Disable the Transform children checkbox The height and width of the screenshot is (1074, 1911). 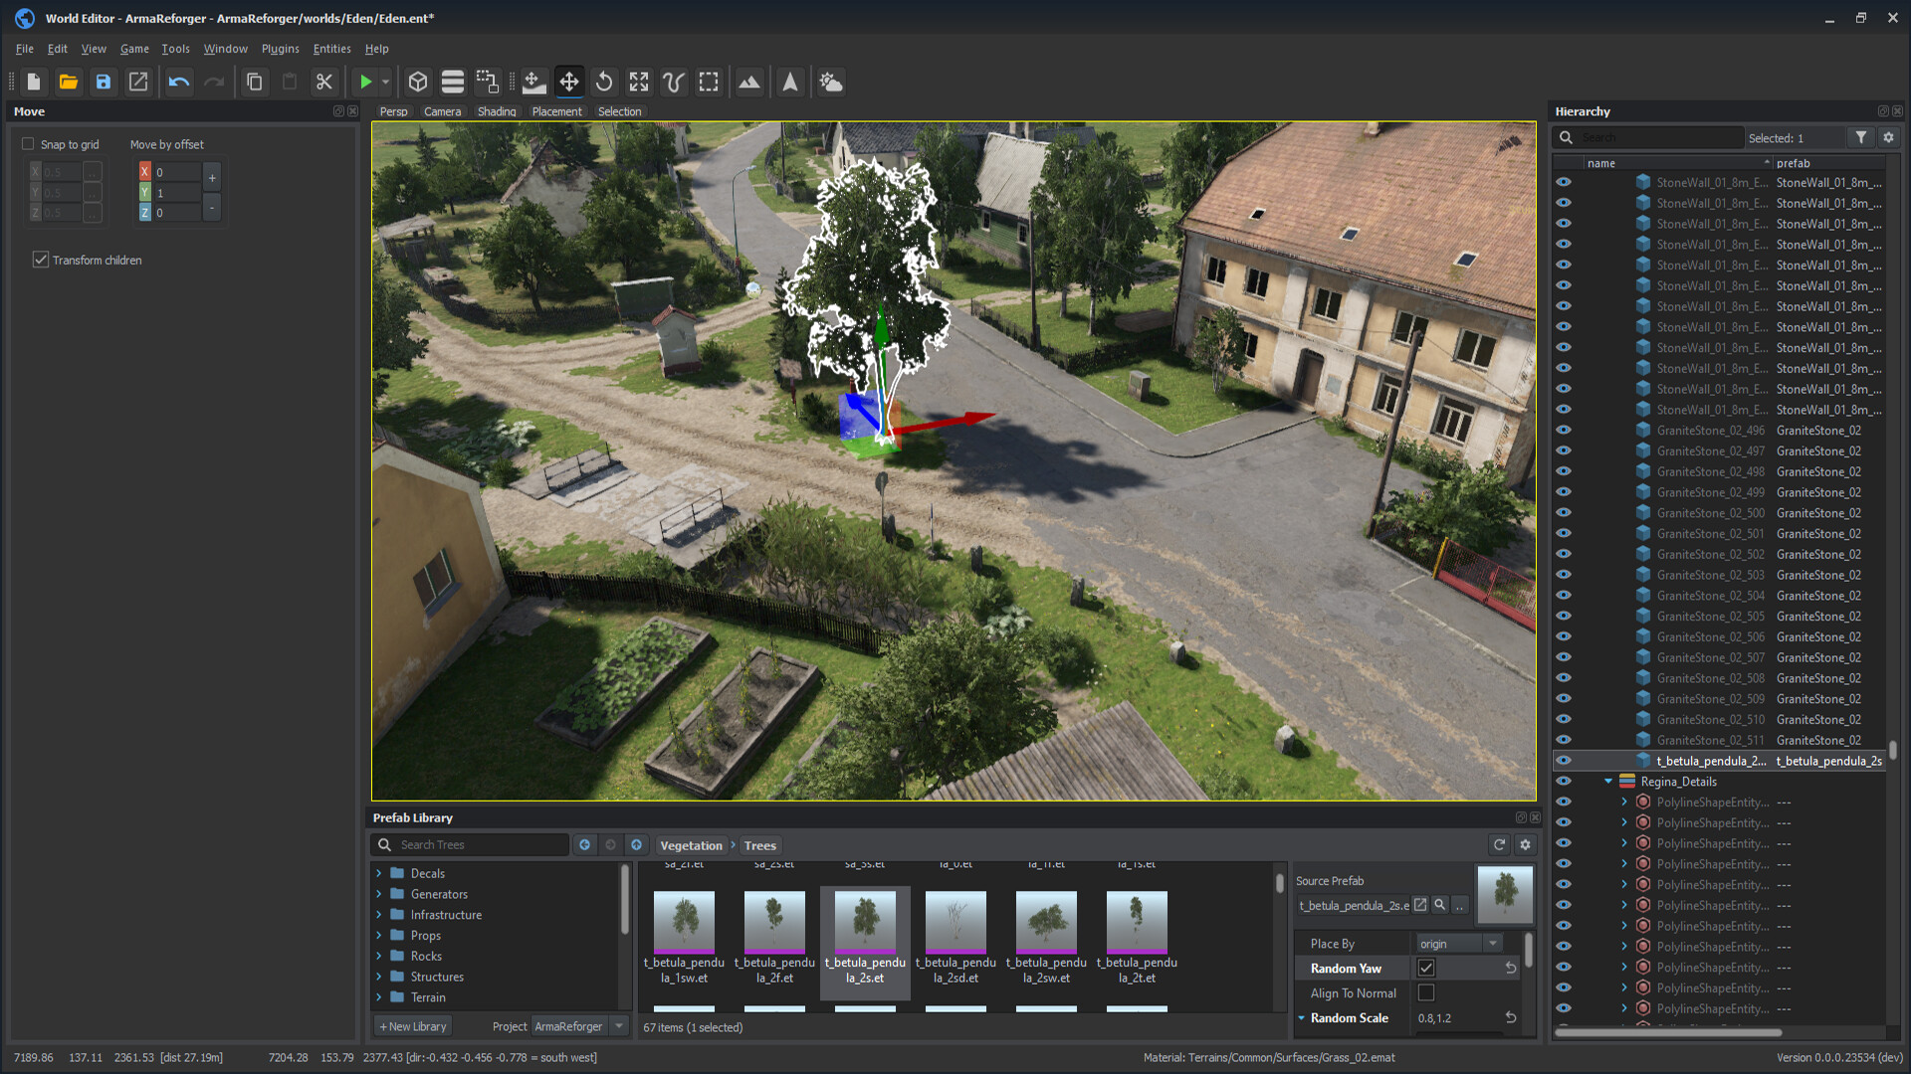pyautogui.click(x=41, y=260)
